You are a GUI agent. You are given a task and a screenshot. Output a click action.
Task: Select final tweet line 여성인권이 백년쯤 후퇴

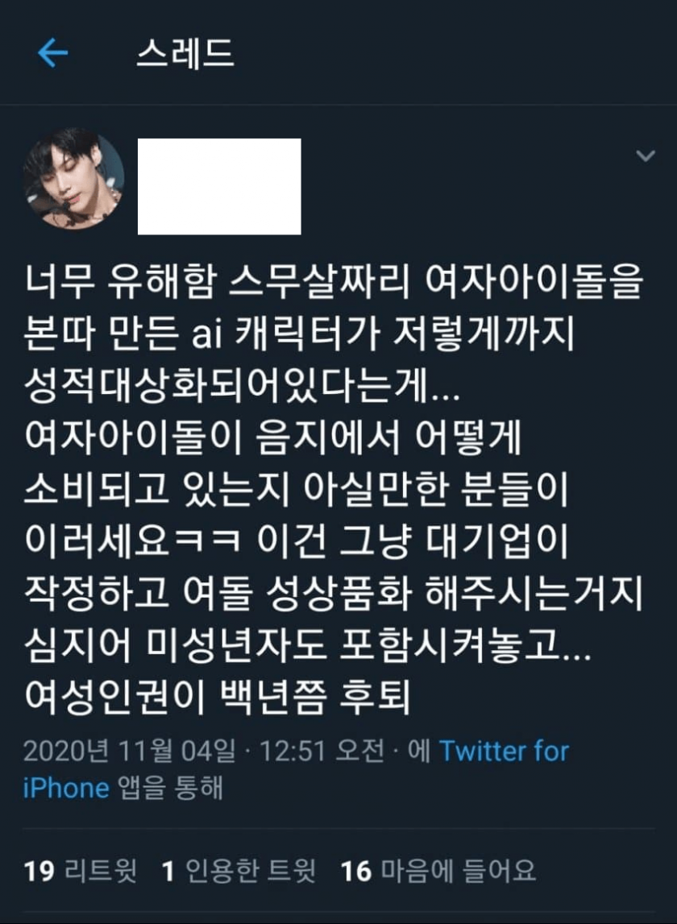pyautogui.click(x=217, y=696)
